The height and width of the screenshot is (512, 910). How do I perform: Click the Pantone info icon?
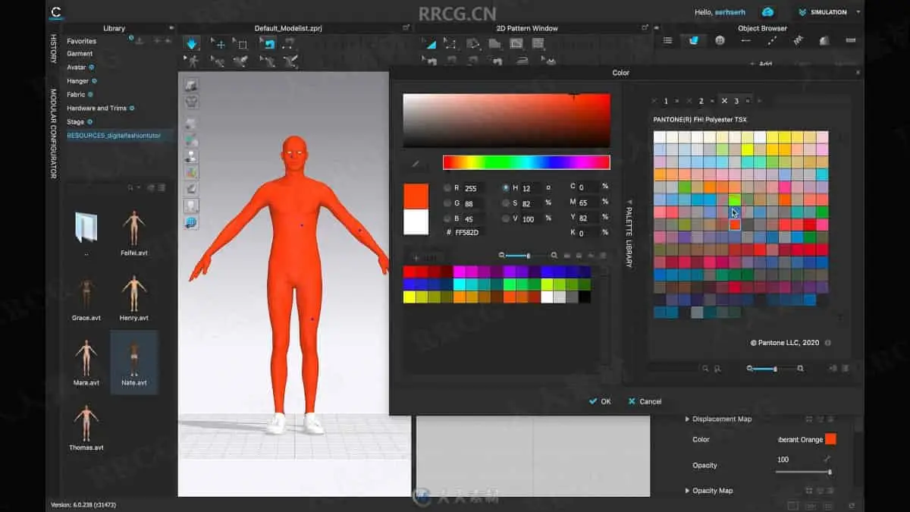click(x=827, y=343)
